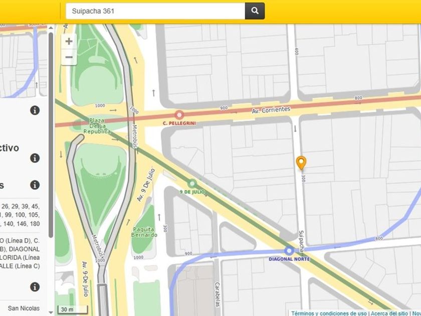Zoom out the map with minus button
Screen dimensions: 421x316
69,57
